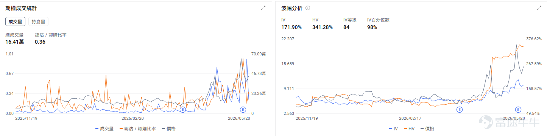Viewport: 547px width, 136px height.
Task: Click the 波幅分析 panel title
Action: coord(292,8)
